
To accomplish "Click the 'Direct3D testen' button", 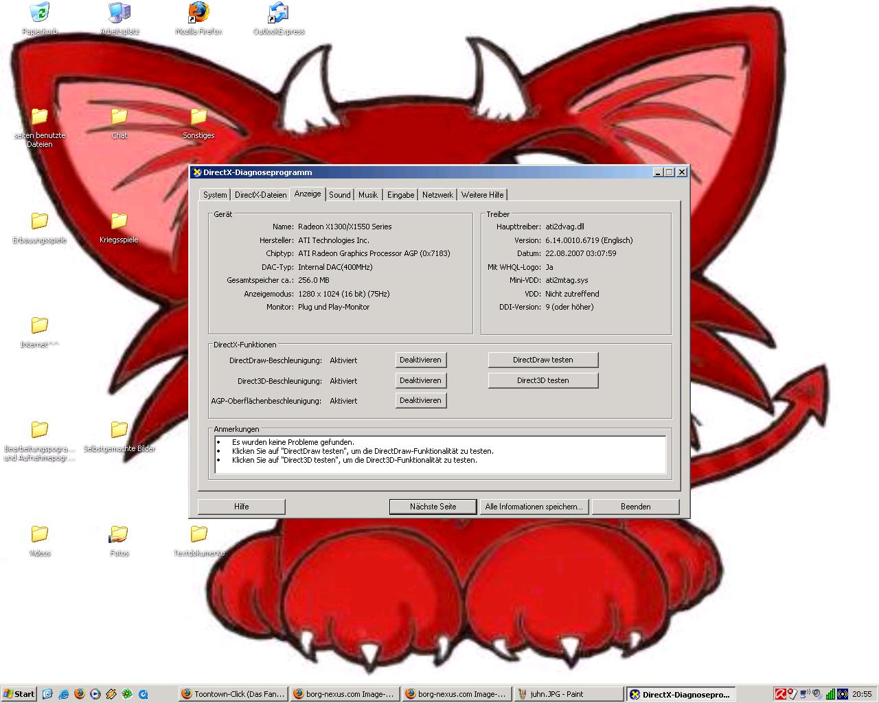I will (x=543, y=380).
